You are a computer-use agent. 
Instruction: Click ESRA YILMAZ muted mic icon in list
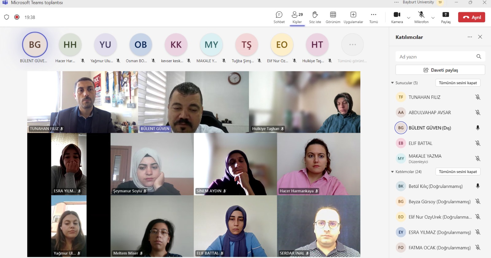[x=477, y=232]
